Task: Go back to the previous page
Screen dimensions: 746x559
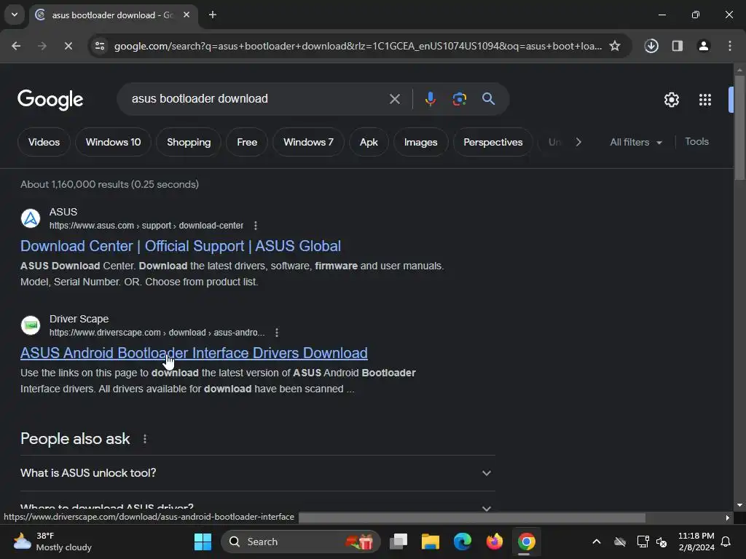Action: [16, 46]
